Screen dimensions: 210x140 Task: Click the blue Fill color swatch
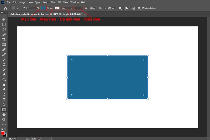pyautogui.click(x=43, y=8)
